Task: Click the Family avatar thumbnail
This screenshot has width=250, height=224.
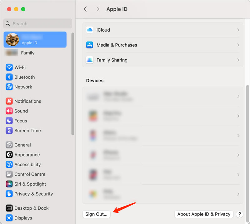Action: click(12, 53)
